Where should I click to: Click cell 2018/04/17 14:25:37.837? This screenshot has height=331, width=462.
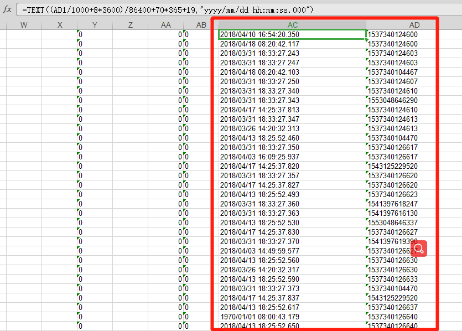click(x=292, y=298)
